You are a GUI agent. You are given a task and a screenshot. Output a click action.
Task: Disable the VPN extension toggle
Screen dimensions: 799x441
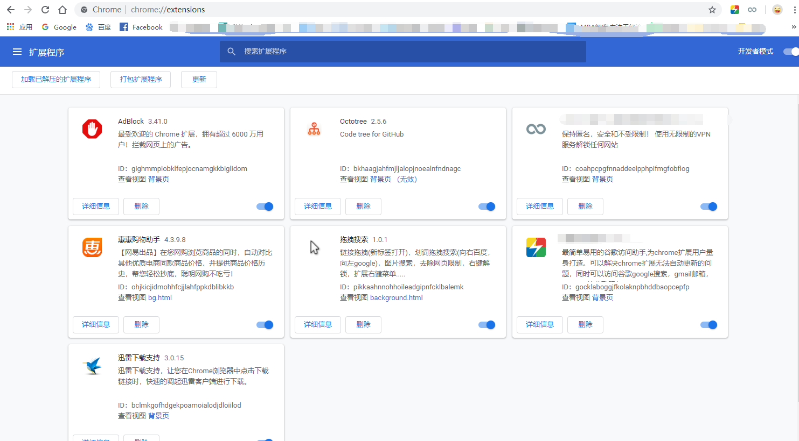pyautogui.click(x=709, y=207)
